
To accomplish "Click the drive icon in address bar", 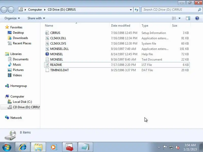I will pos(21,10).
